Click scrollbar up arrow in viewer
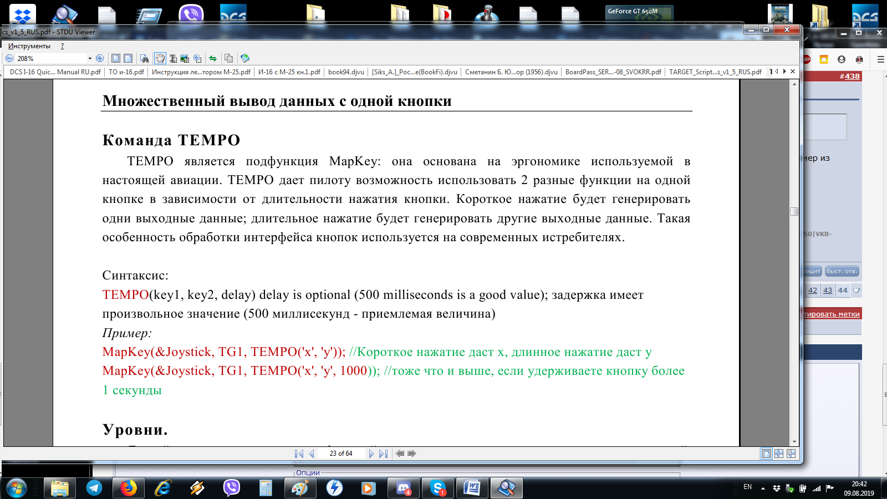This screenshot has height=499, width=887. coord(794,84)
